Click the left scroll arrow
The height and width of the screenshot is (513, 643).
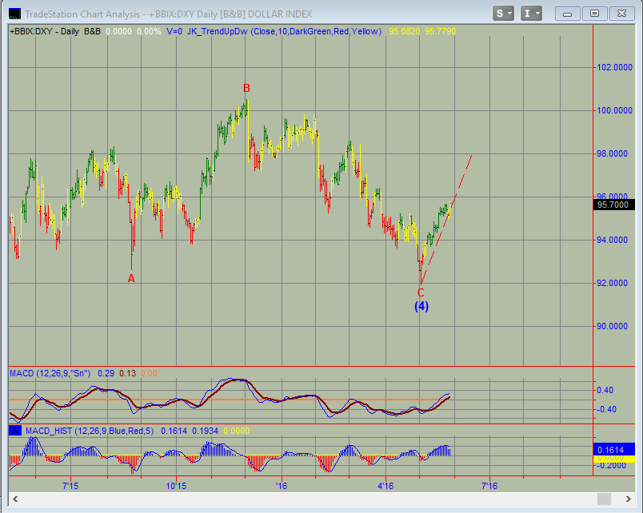click(15, 499)
